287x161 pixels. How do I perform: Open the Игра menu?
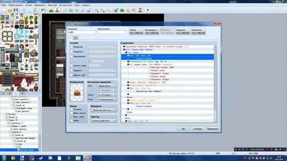tap(77, 5)
